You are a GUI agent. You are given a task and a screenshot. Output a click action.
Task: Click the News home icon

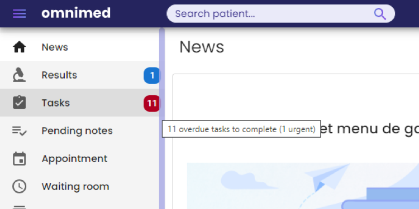[x=19, y=47]
